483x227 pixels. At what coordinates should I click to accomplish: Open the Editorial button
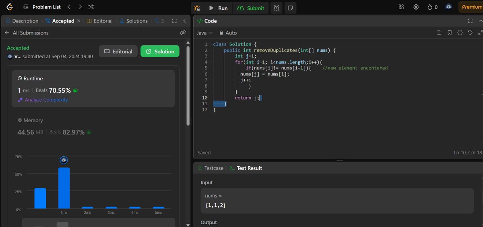118,51
